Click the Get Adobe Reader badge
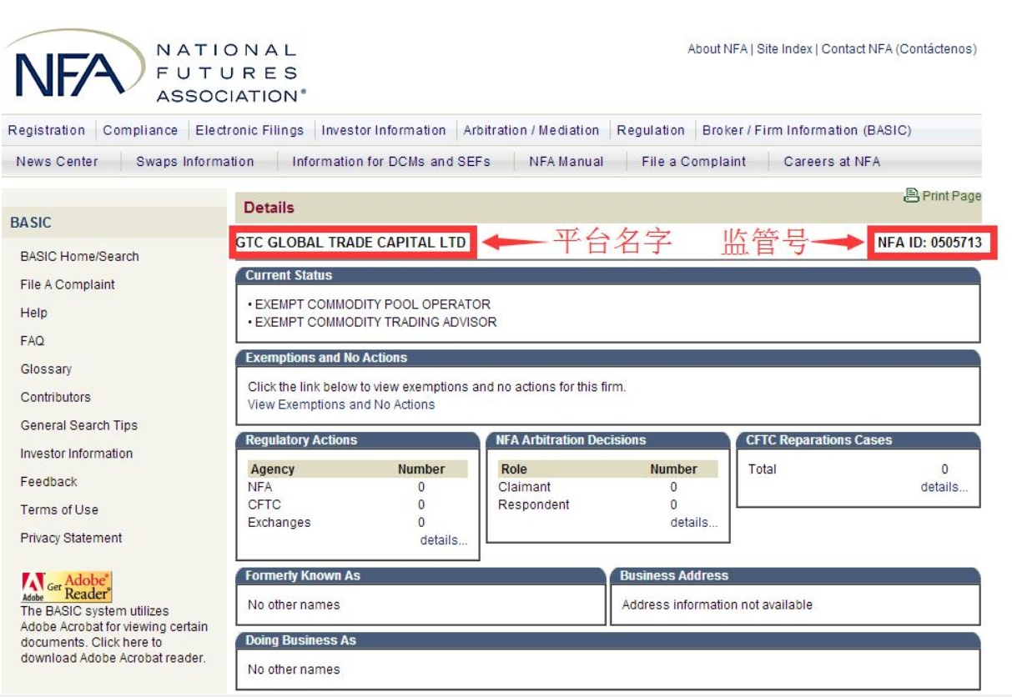This screenshot has width=1012, height=697. pyautogui.click(x=67, y=587)
